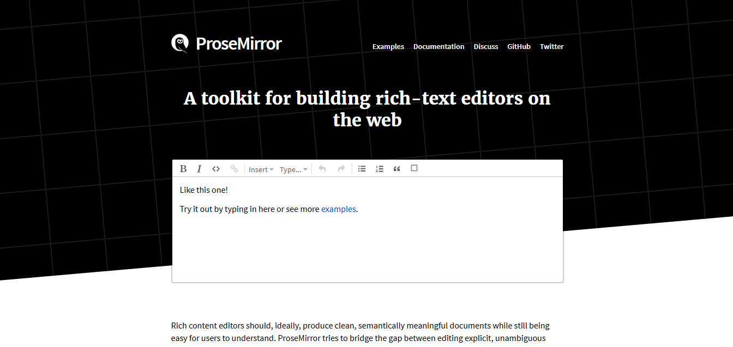Image resolution: width=733 pixels, height=347 pixels.
Task: Place cursor in 'Like this one!' line
Action: pyautogui.click(x=204, y=190)
